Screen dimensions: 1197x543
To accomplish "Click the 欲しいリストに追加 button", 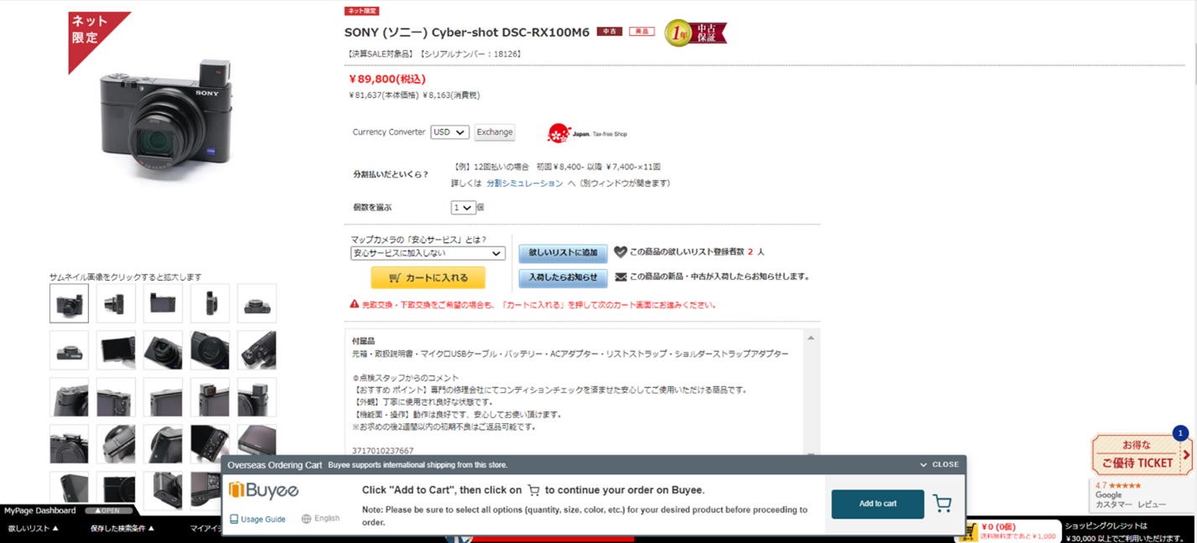I will (x=562, y=252).
